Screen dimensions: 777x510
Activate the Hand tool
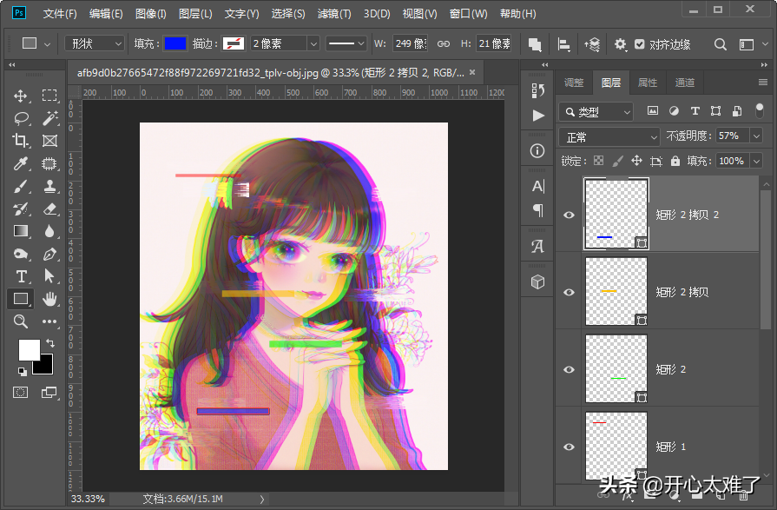[x=49, y=299]
